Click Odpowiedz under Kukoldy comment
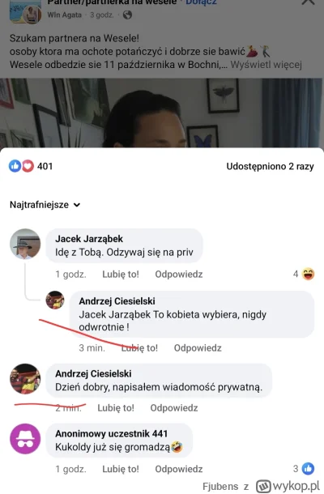The image size is (324, 494). point(179,469)
